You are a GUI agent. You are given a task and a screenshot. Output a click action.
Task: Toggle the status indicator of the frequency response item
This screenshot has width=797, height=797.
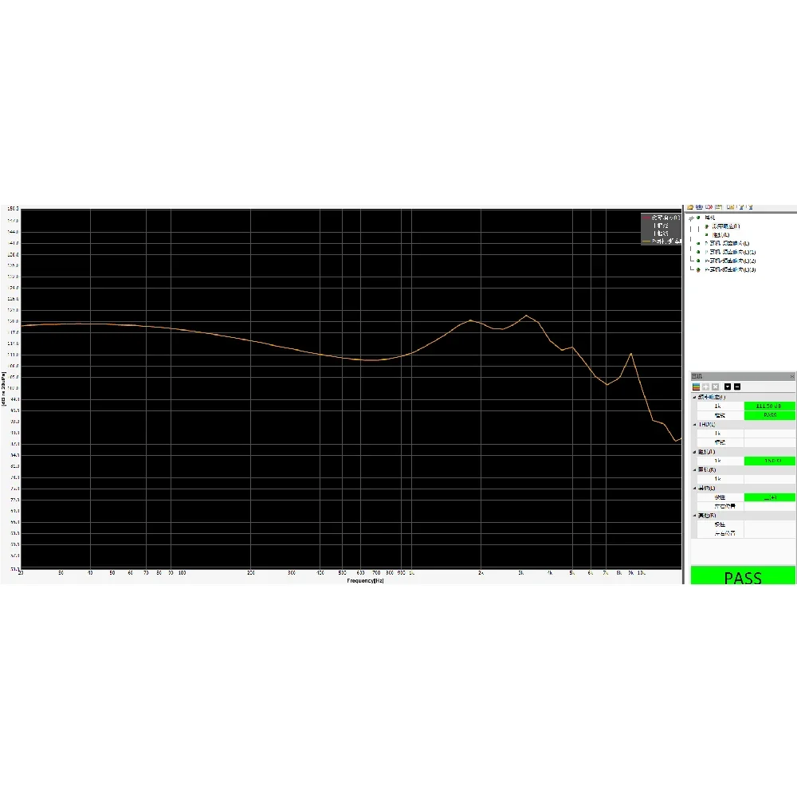[x=707, y=226]
